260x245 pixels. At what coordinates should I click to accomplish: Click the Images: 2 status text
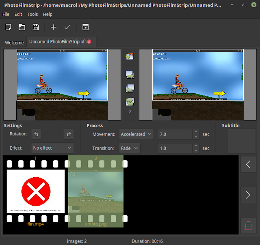[x=77, y=241]
